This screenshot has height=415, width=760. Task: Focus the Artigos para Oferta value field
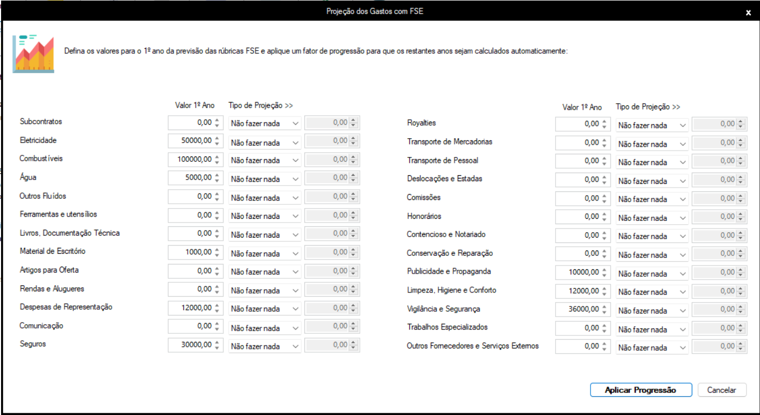195,271
